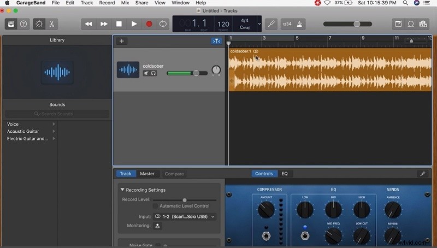Click the Compare button
This screenshot has height=248, width=437.
(174, 174)
